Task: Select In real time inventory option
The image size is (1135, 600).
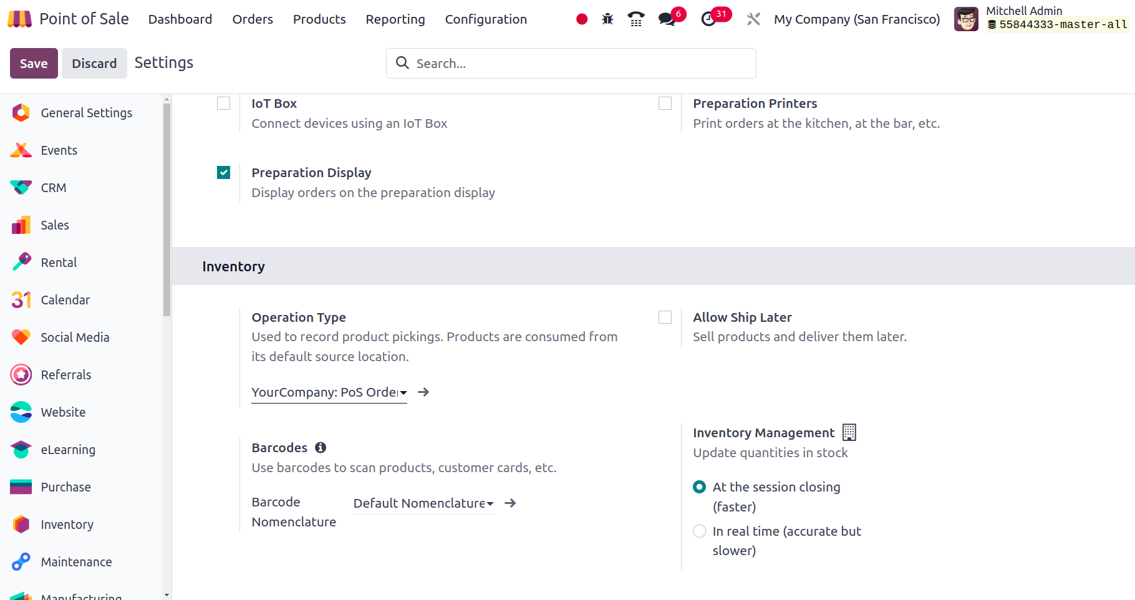Action: pyautogui.click(x=700, y=531)
